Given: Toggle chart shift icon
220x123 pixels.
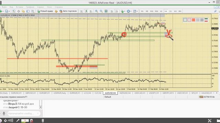Looking at the screenshot, I should (x=117, y=11).
